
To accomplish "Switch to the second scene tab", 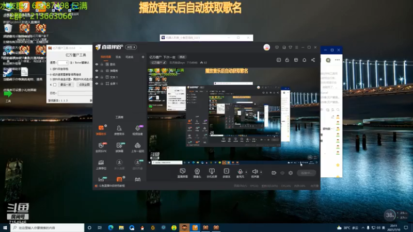I will [118, 57].
